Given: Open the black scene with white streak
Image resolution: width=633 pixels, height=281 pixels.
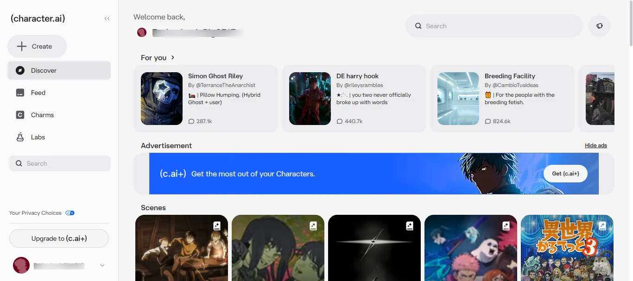Looking at the screenshot, I should click(374, 248).
